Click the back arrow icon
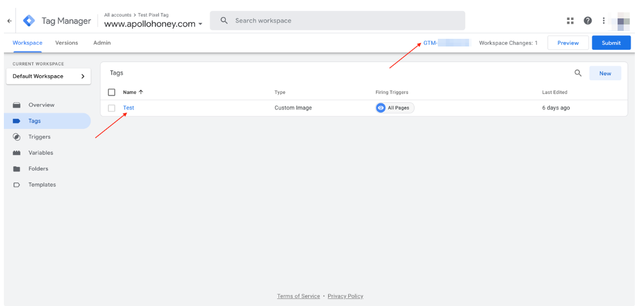636x306 pixels. click(x=9, y=21)
